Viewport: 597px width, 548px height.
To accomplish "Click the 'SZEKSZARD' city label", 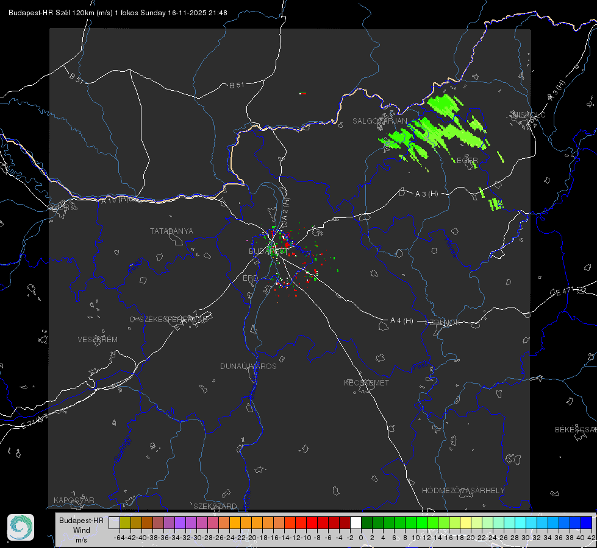I will [x=215, y=506].
